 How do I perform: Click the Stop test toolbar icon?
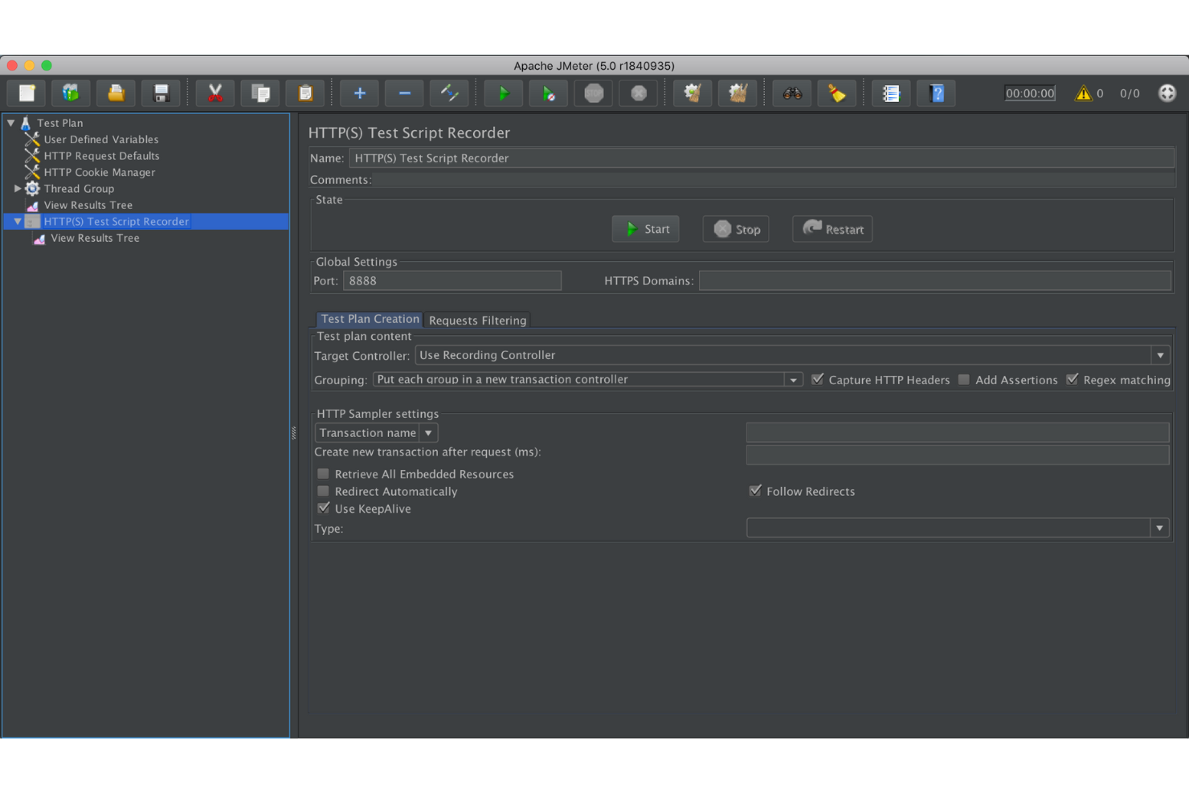594,93
